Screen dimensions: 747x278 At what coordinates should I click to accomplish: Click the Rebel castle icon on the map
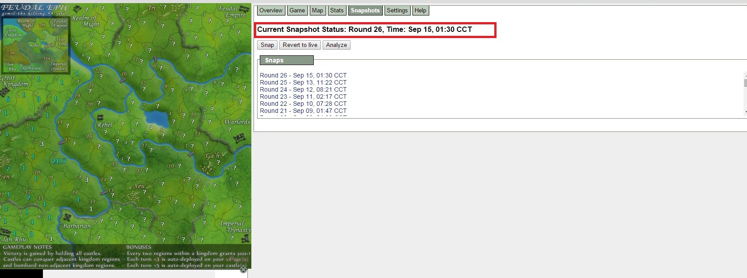click(100, 117)
